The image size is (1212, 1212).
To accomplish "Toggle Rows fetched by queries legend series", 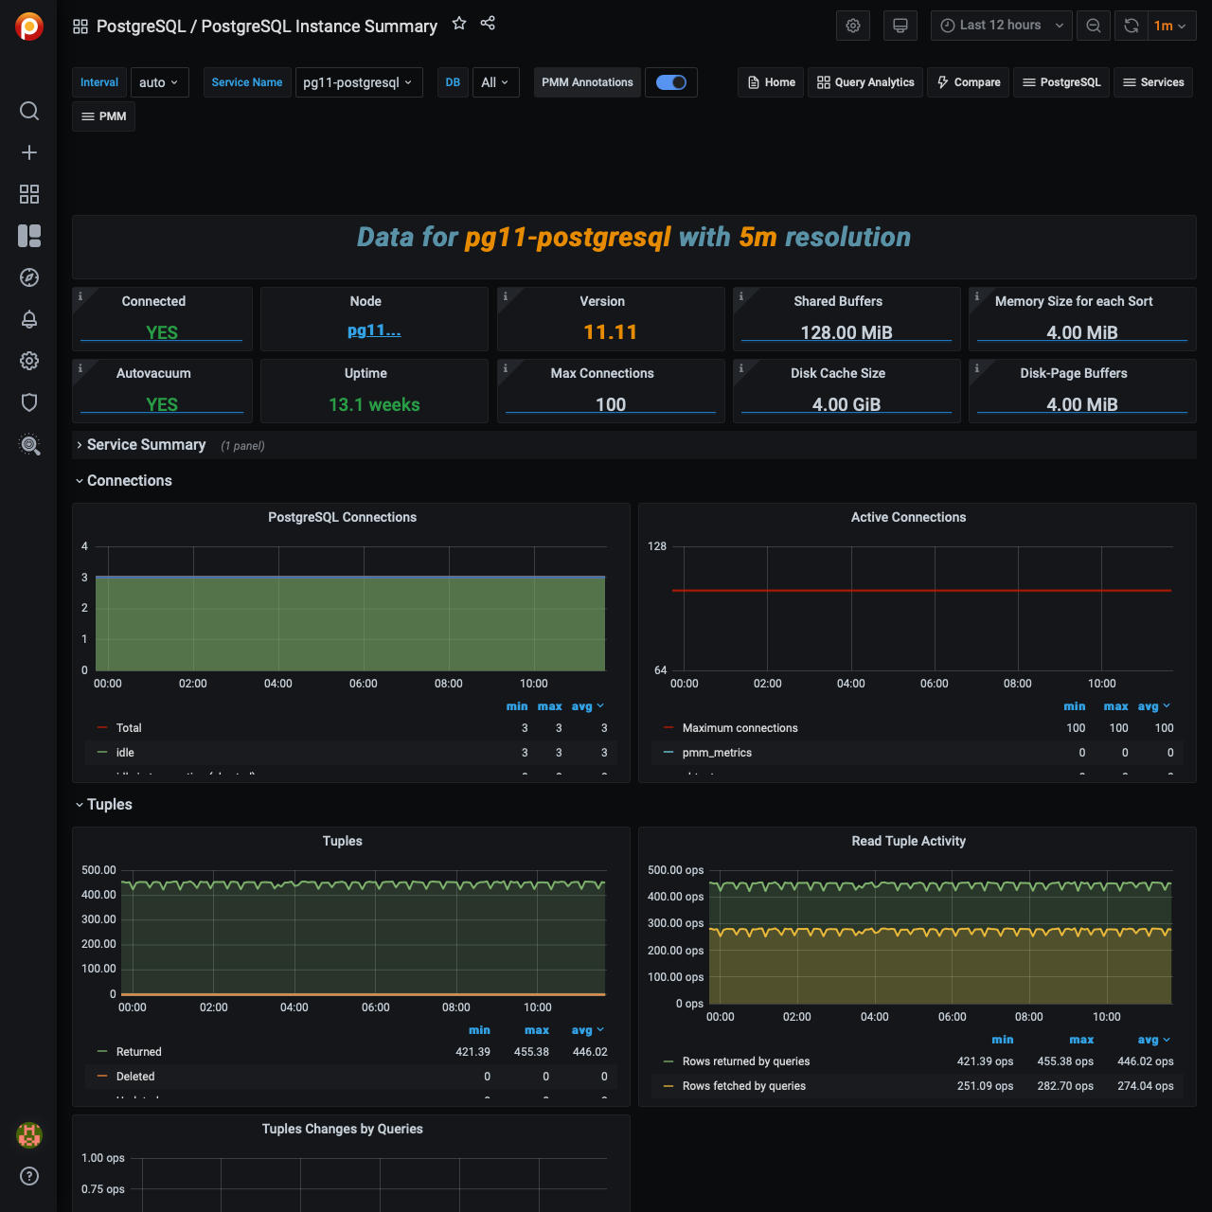I will tap(743, 1086).
